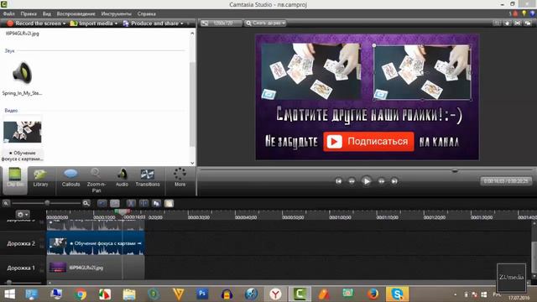Click the Split timeline button
The image size is (537, 302).
coord(143,203)
